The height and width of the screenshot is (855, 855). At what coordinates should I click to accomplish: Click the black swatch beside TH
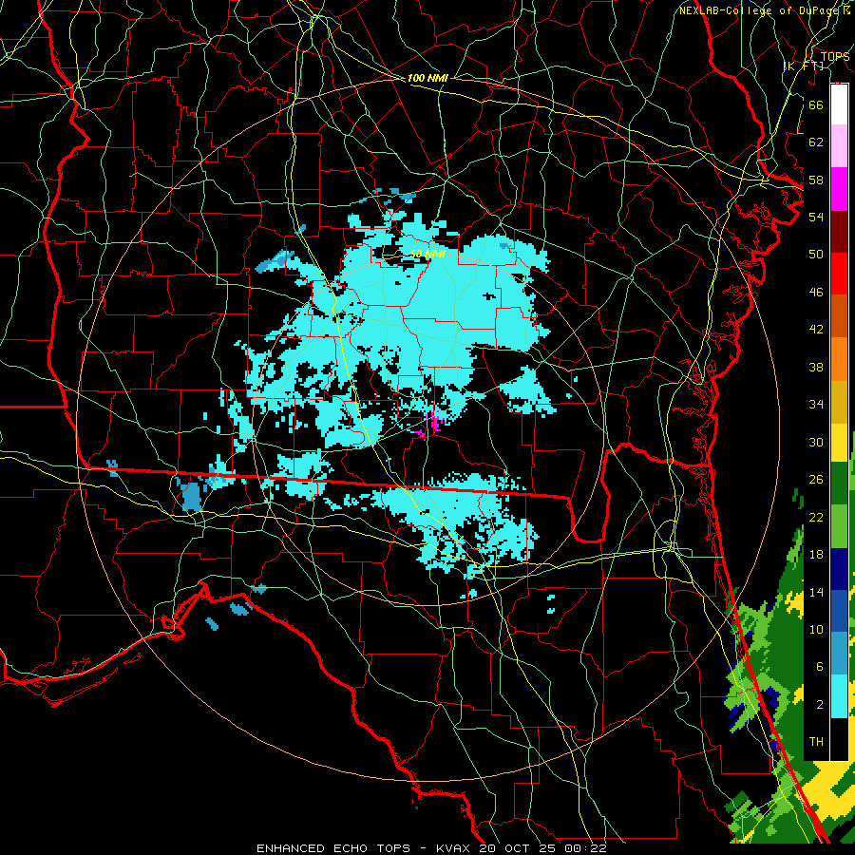pos(839,739)
